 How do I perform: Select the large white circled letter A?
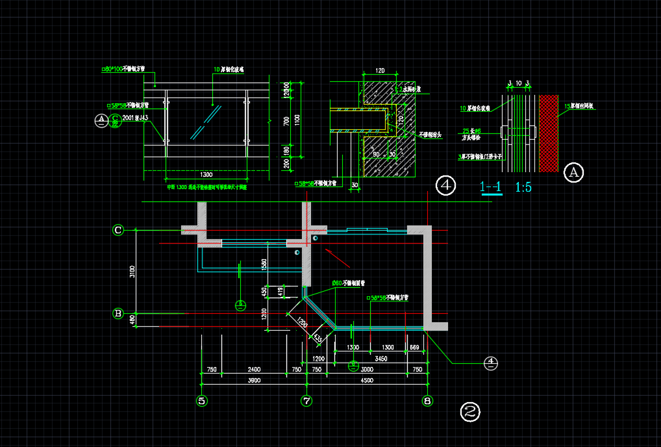(x=574, y=172)
